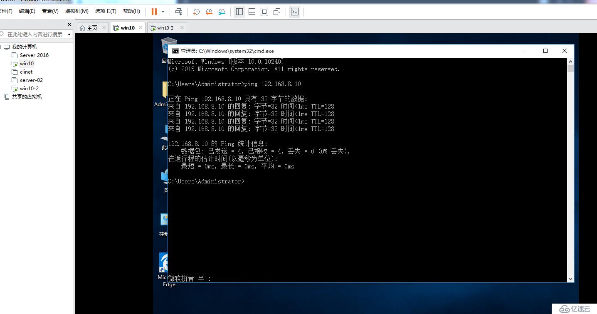Open the 编辑(E) menu

[27, 11]
